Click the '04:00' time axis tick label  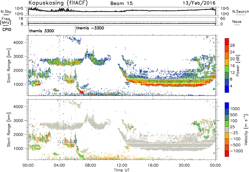[x=59, y=165]
